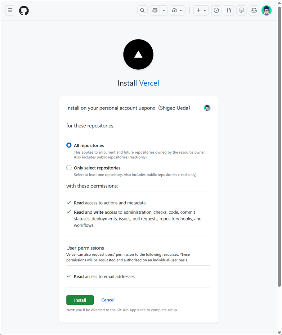This screenshot has height=335, width=282.
Task: Expand the Create new plus dropdown
Action: click(201, 10)
